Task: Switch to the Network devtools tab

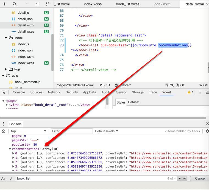Action: (54, 92)
